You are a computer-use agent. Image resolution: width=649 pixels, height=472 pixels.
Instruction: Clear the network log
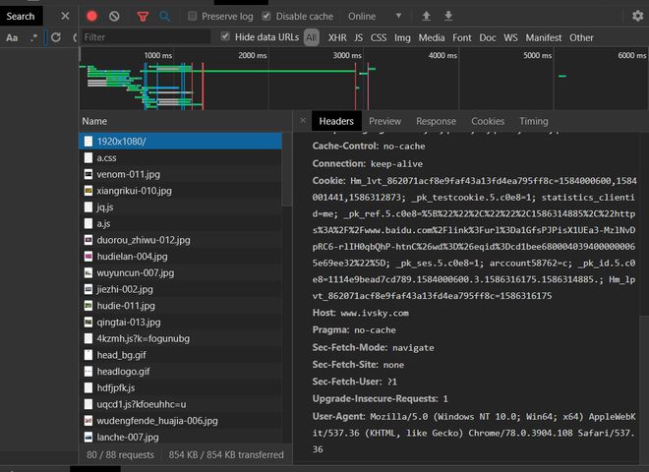pyautogui.click(x=114, y=16)
